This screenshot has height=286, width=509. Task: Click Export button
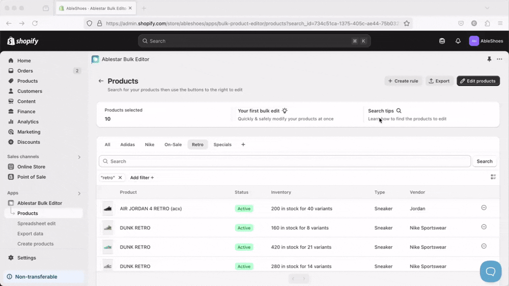[439, 81]
